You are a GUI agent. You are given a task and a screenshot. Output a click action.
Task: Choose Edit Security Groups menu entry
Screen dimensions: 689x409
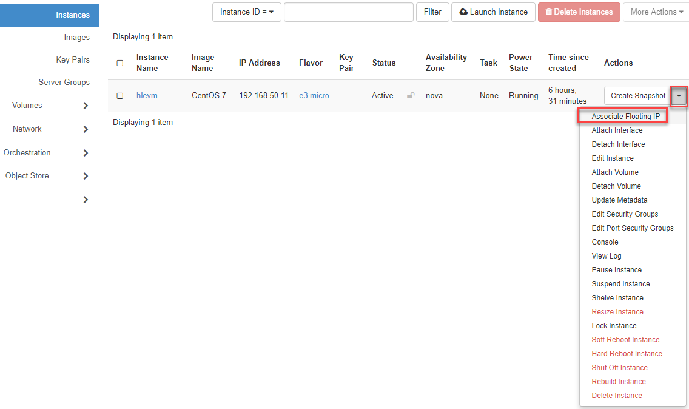click(625, 214)
